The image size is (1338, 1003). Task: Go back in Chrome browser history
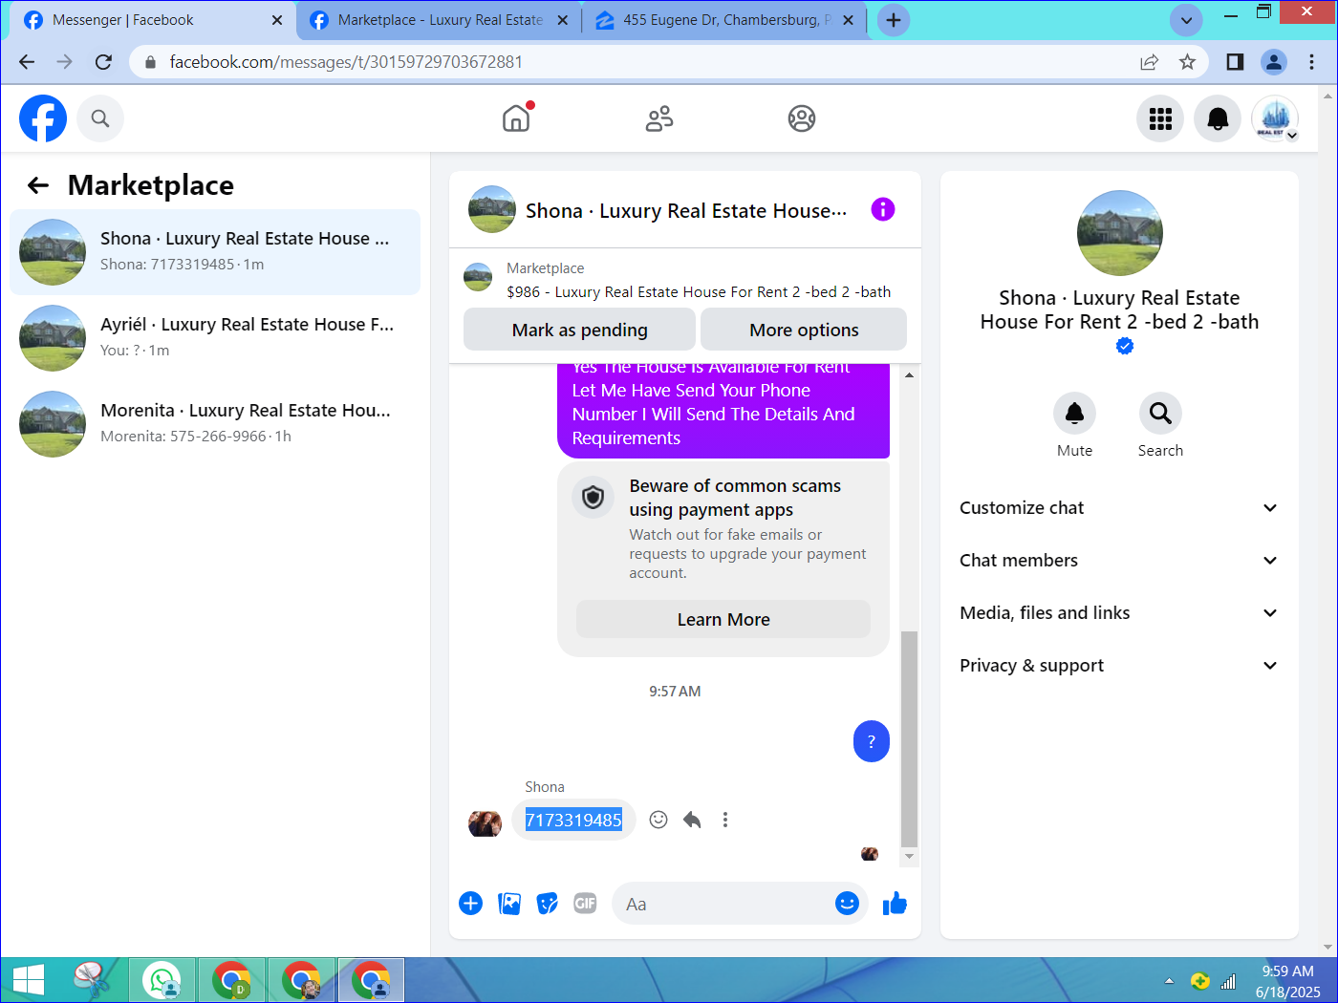click(27, 62)
